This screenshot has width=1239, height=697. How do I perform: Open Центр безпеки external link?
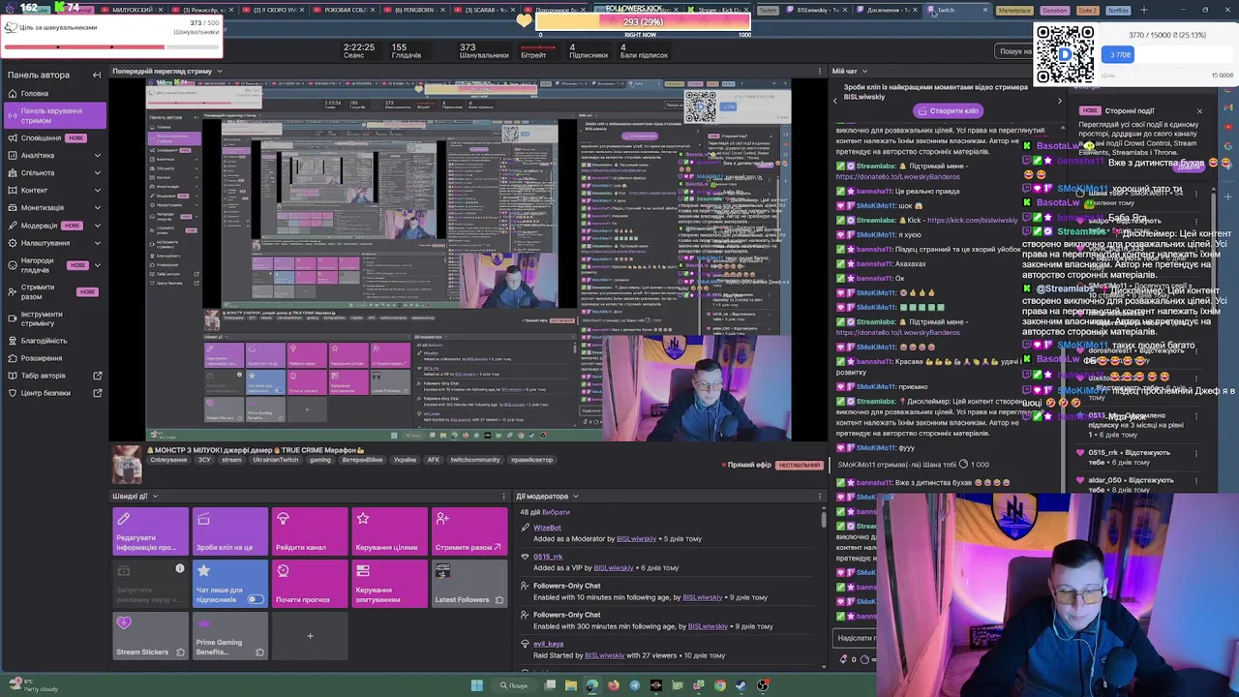coord(53,393)
